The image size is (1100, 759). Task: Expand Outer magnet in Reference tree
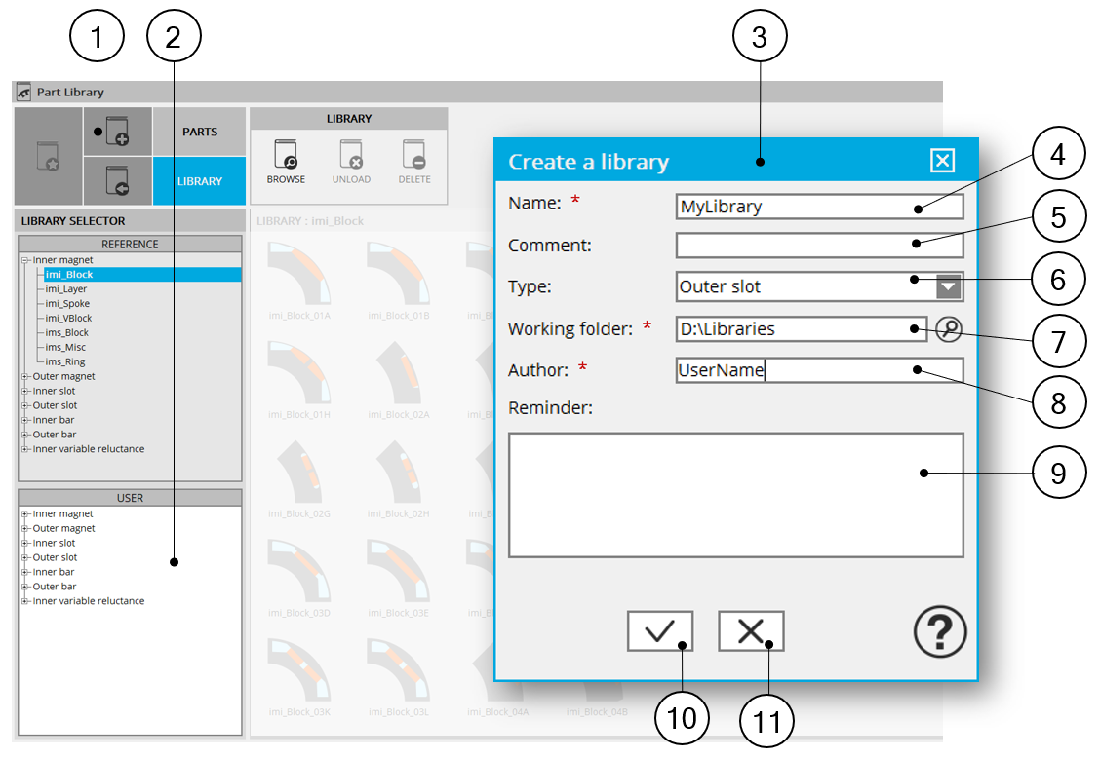coord(24,376)
